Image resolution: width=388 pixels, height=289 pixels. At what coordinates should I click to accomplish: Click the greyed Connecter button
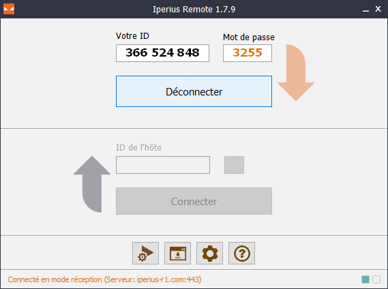(194, 201)
